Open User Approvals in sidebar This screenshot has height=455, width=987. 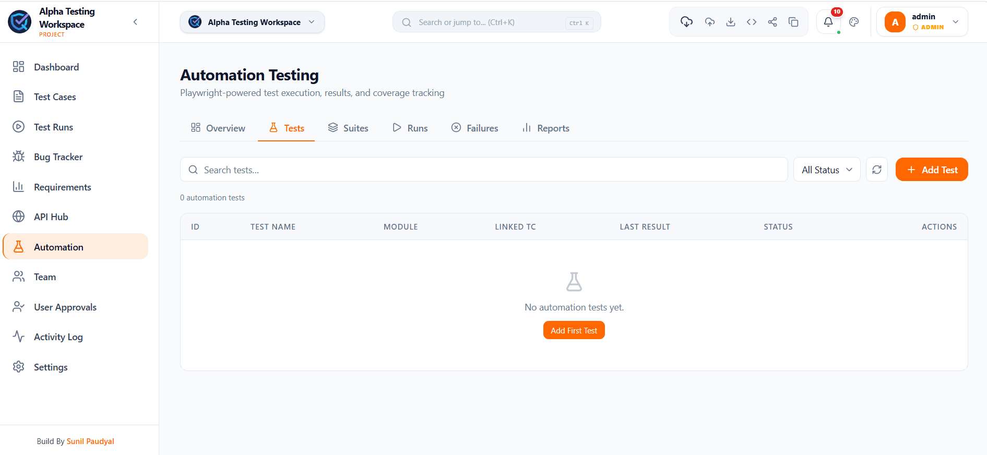[76, 307]
